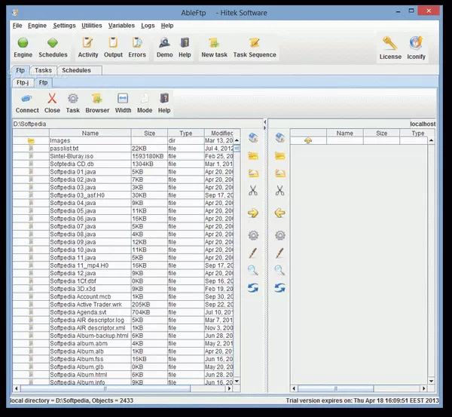Click Connect in the Ftp toolbar
Image resolution: width=452 pixels, height=417 pixels.
[x=27, y=99]
